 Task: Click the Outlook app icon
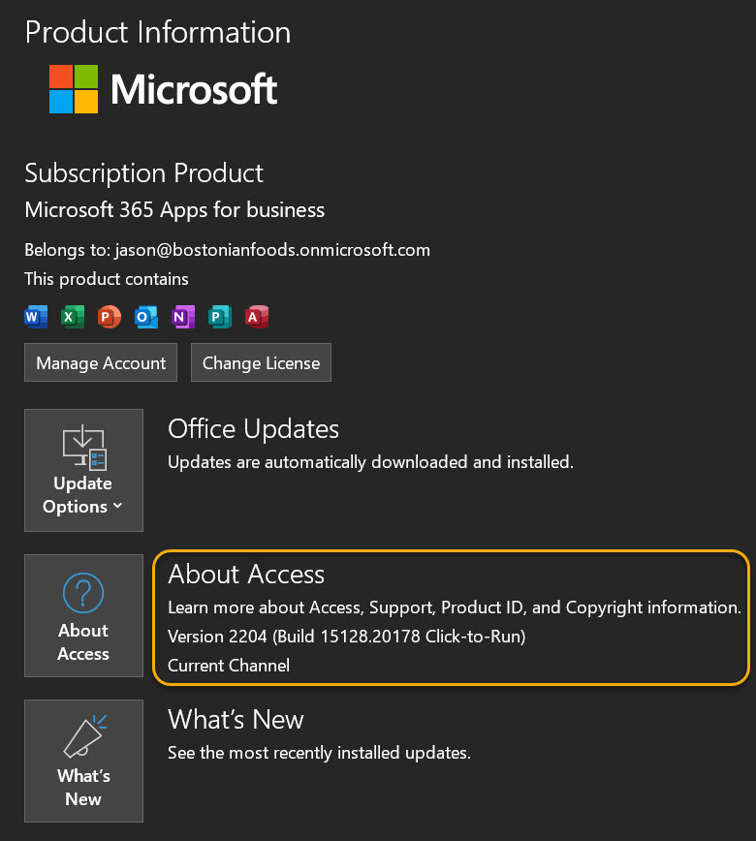[x=146, y=316]
